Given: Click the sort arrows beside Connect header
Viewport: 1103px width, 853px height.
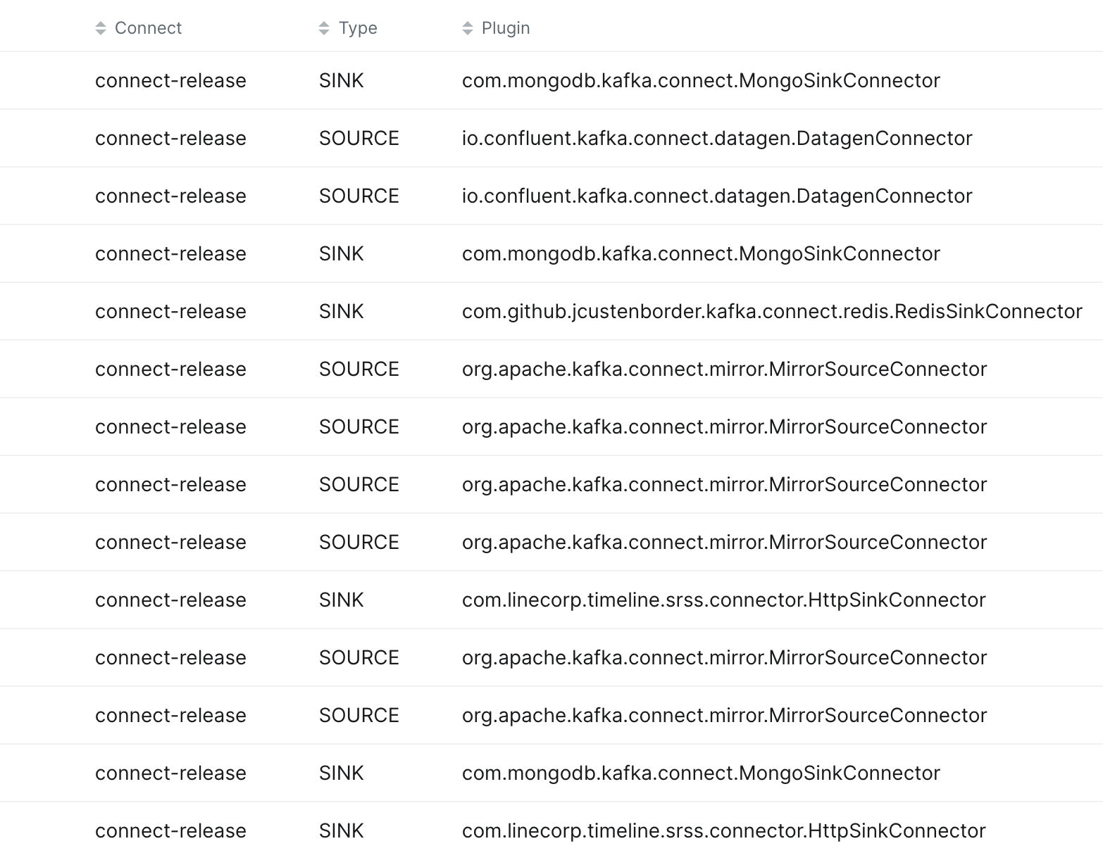Looking at the screenshot, I should (x=101, y=28).
